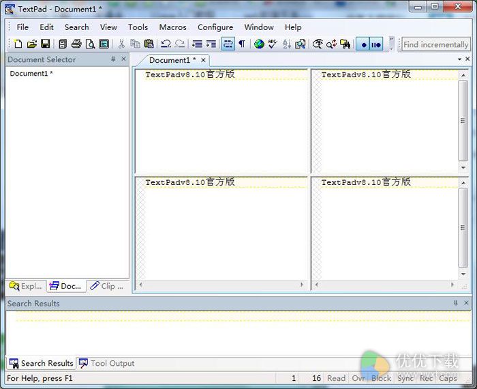Toggle Word Wrap in the toolbar
This screenshot has height=389, width=477.
click(228, 44)
